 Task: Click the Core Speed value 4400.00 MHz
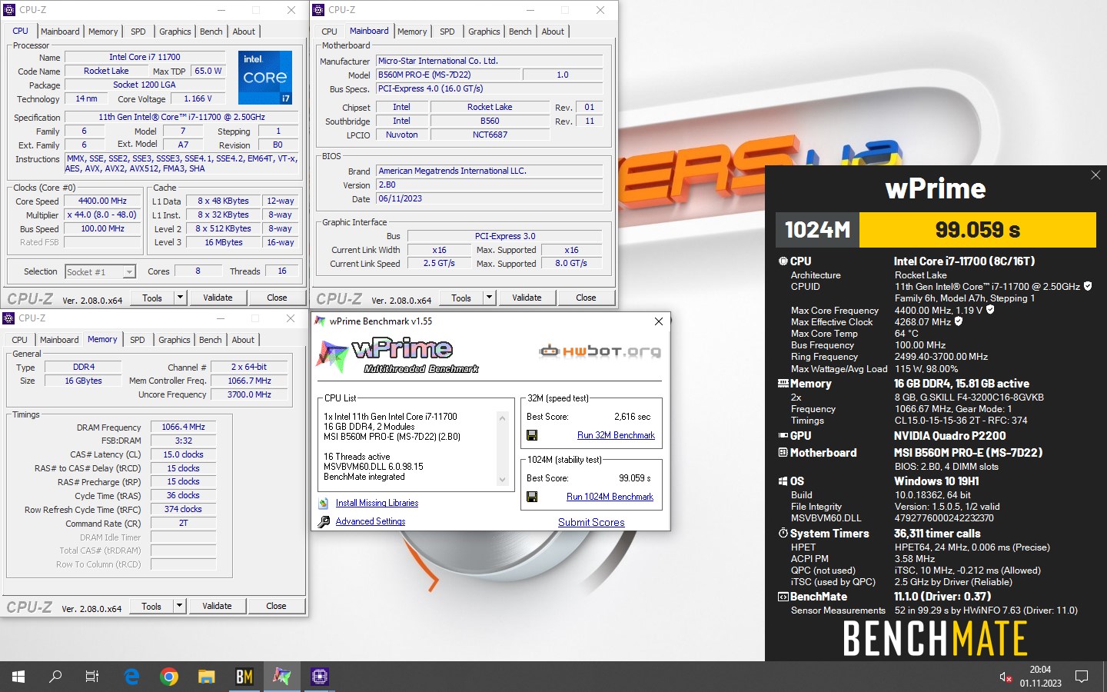coord(102,201)
